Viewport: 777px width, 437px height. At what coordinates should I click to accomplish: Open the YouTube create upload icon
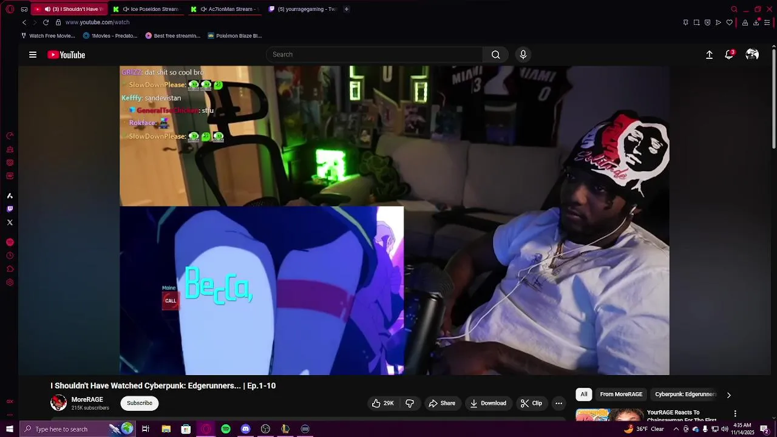click(x=709, y=55)
